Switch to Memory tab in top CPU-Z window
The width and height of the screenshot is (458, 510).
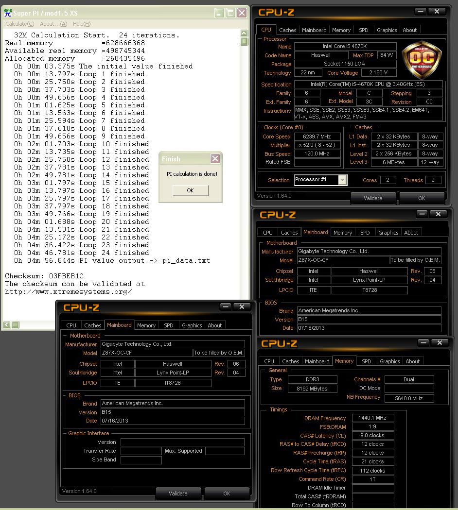coord(341,30)
